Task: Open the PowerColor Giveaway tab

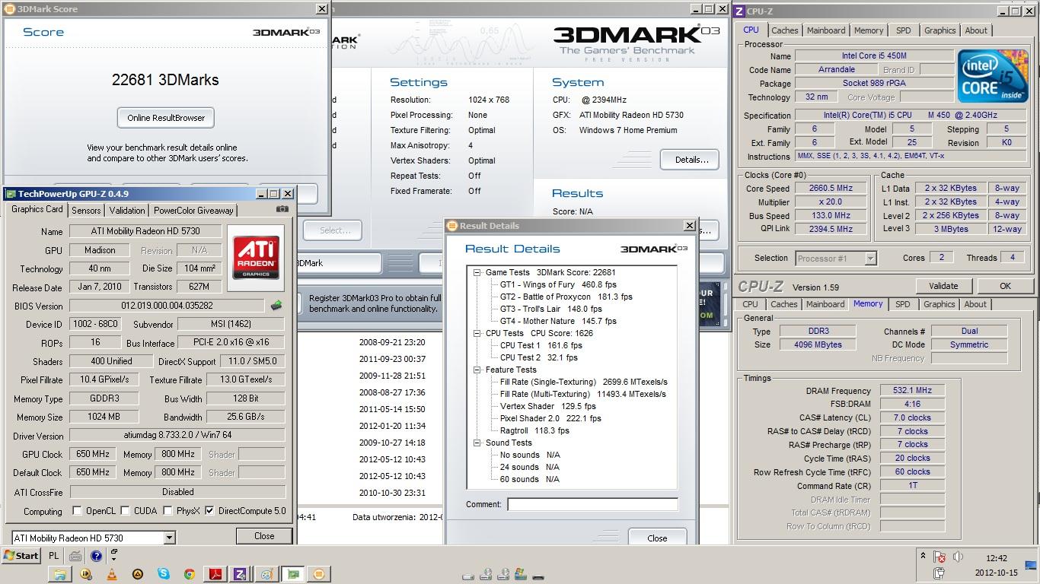Action: (x=193, y=211)
